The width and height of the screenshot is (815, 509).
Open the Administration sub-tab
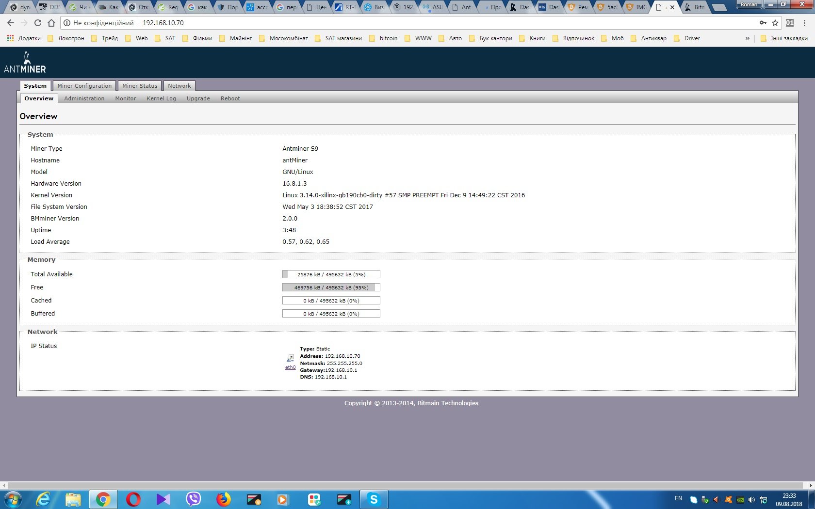pyautogui.click(x=84, y=98)
